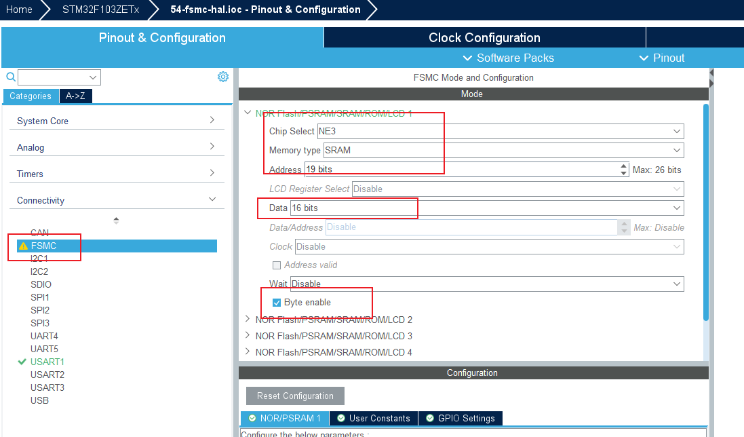This screenshot has width=744, height=437.
Task: Open the search combo box dropdown
Action: click(92, 77)
